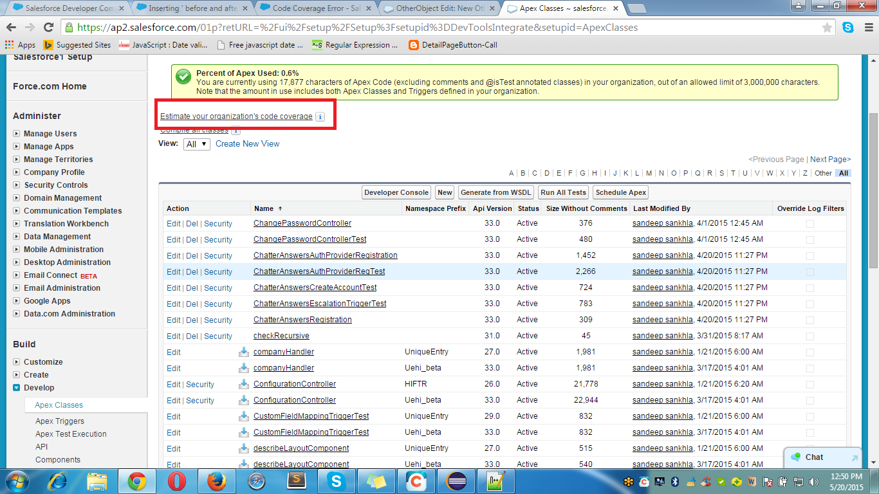Click Generate from WSDL
This screenshot has height=494, width=879.
coord(496,192)
